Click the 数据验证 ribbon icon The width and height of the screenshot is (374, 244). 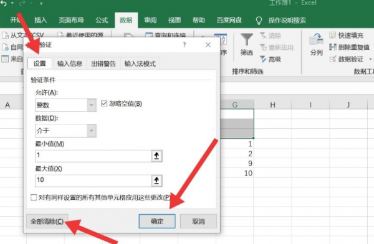click(x=333, y=59)
